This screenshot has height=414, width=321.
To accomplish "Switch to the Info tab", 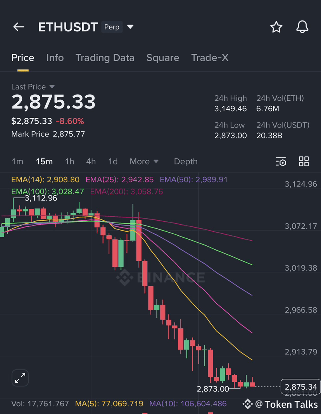I will click(x=55, y=57).
